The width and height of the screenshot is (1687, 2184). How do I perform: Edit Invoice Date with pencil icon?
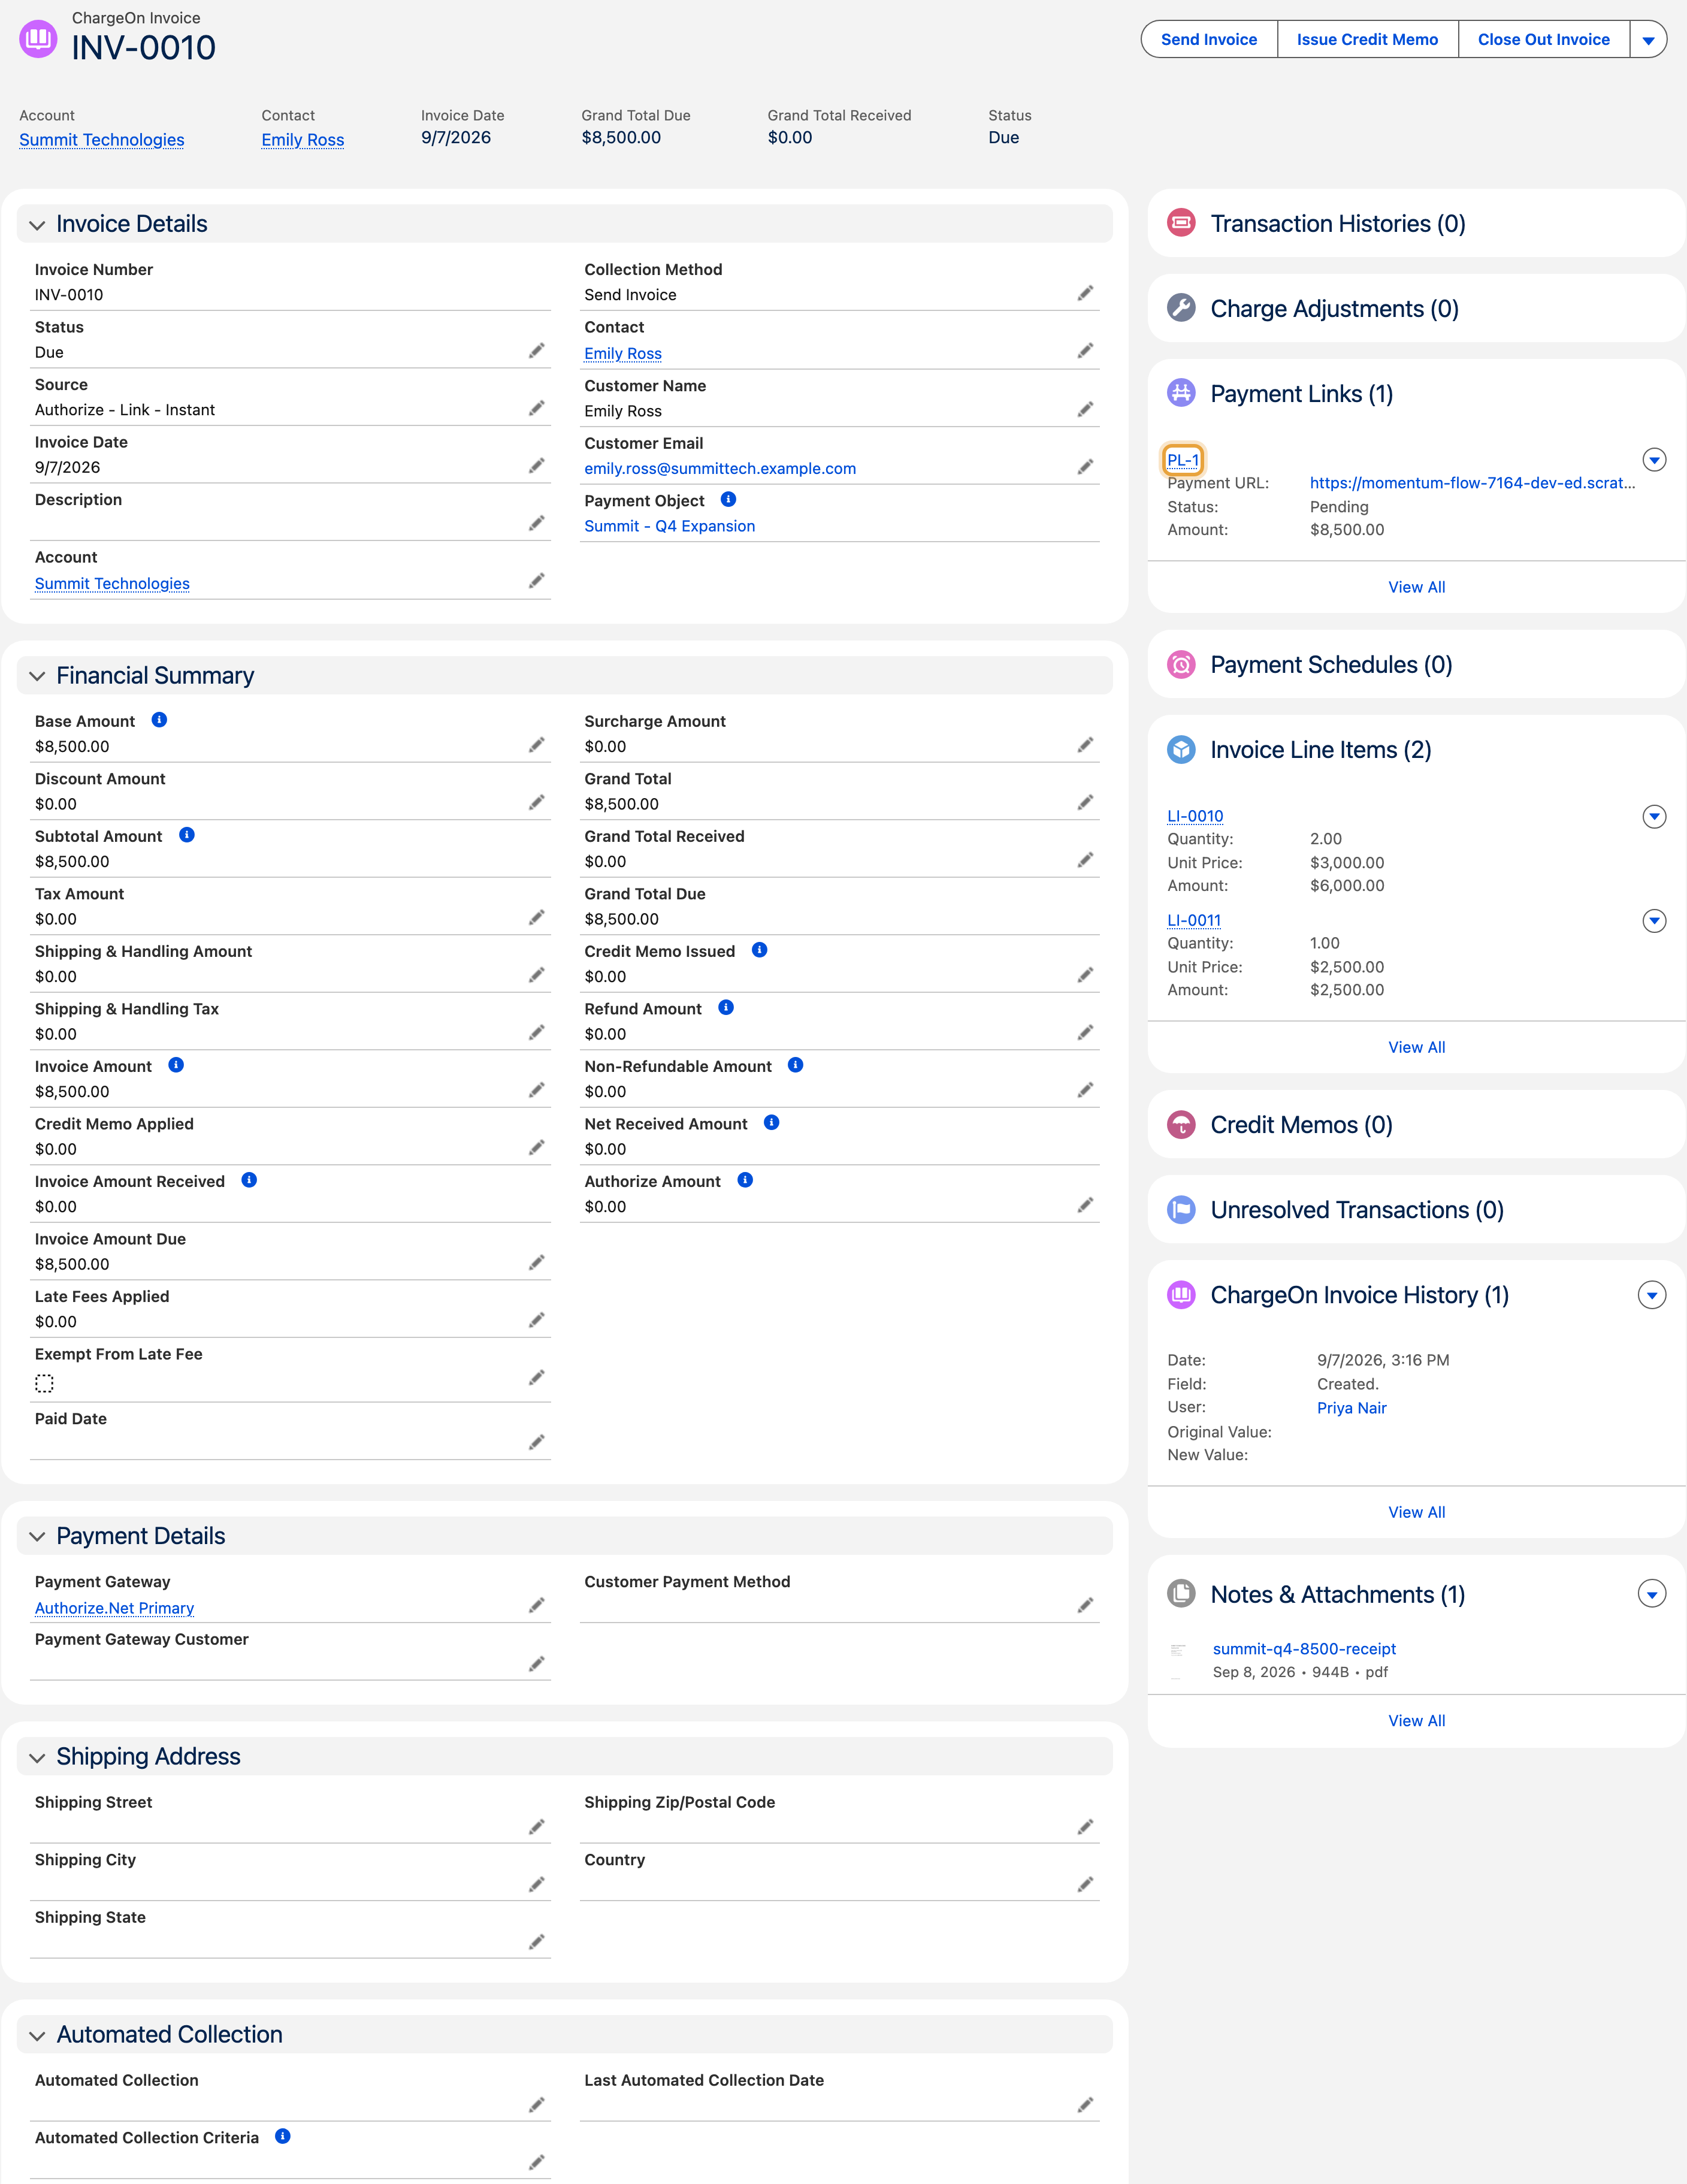(x=537, y=465)
